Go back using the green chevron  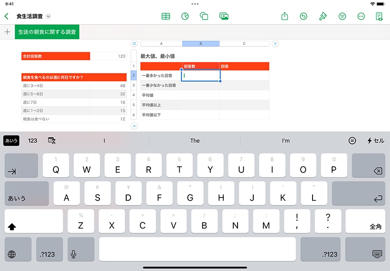[6, 16]
